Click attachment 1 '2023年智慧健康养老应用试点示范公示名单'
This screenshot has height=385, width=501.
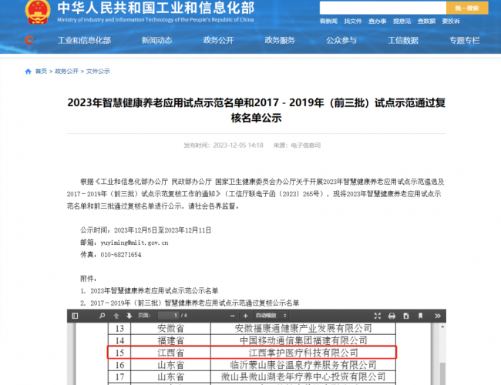tap(154, 291)
